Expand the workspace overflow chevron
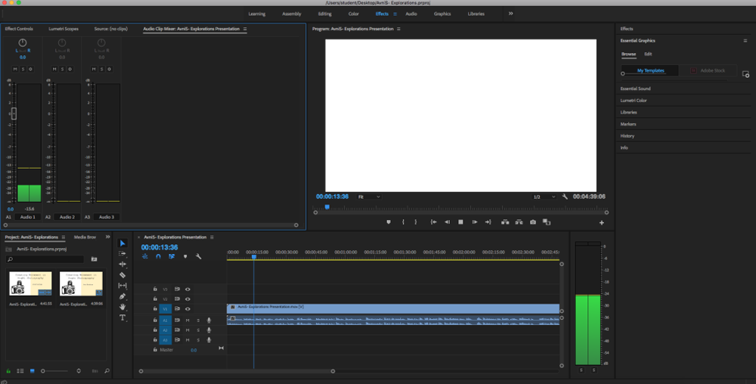Image resolution: width=756 pixels, height=384 pixels. (510, 14)
